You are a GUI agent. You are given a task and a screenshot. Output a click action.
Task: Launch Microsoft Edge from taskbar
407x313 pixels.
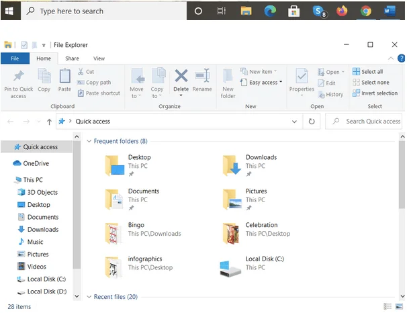(270, 11)
